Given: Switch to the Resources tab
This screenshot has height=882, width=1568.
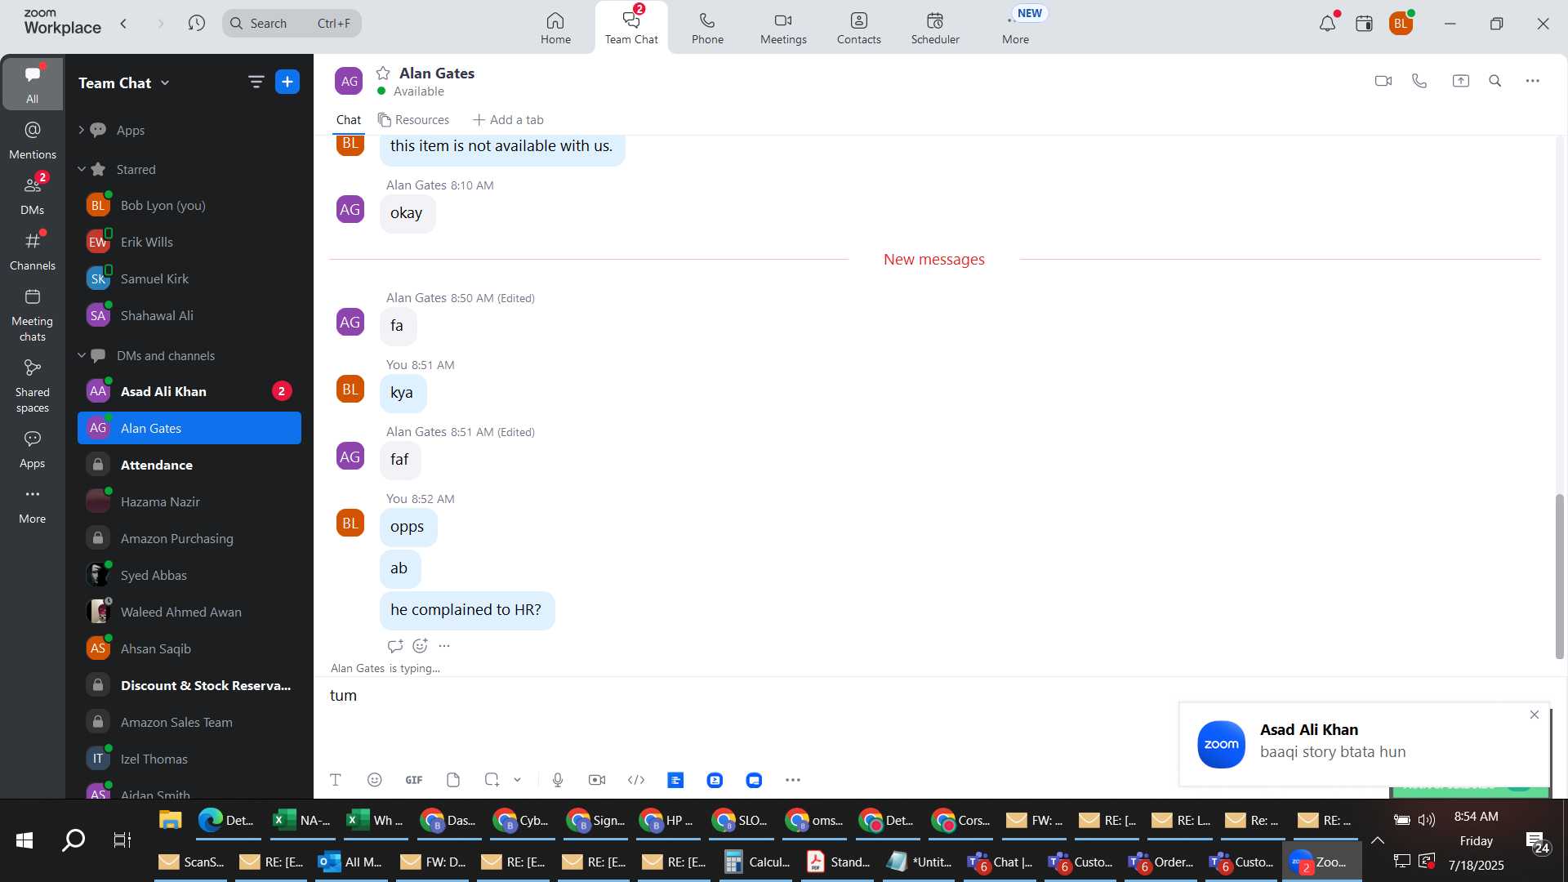Looking at the screenshot, I should (x=413, y=120).
